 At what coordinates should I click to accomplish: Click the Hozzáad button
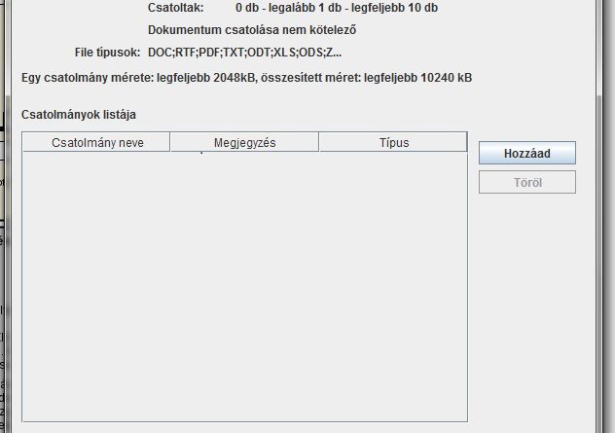click(x=526, y=154)
